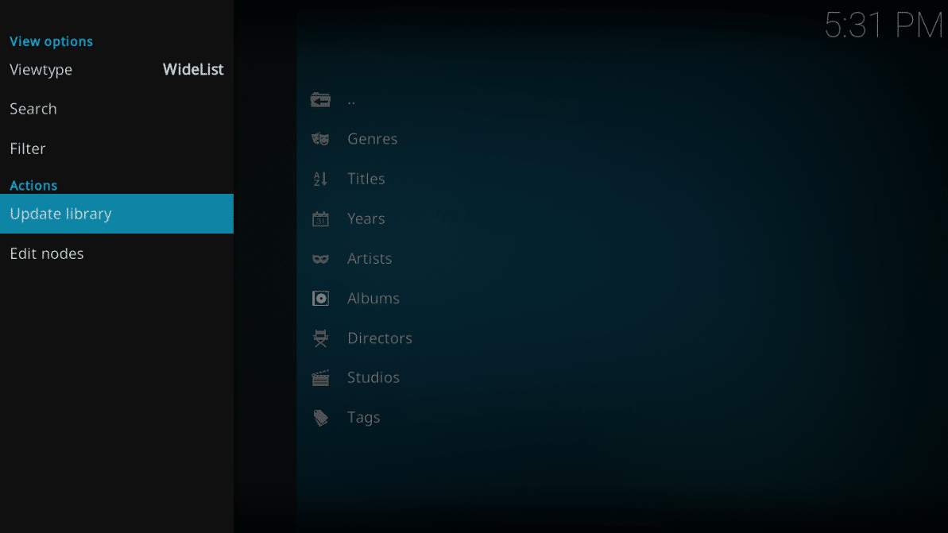Open the parent folder back icon
This screenshot has height=533, width=948.
(320, 100)
